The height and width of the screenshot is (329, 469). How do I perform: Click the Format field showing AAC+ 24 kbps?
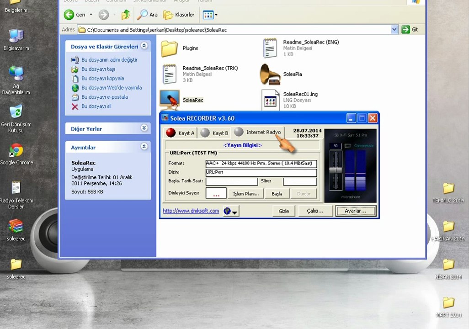[x=261, y=163]
